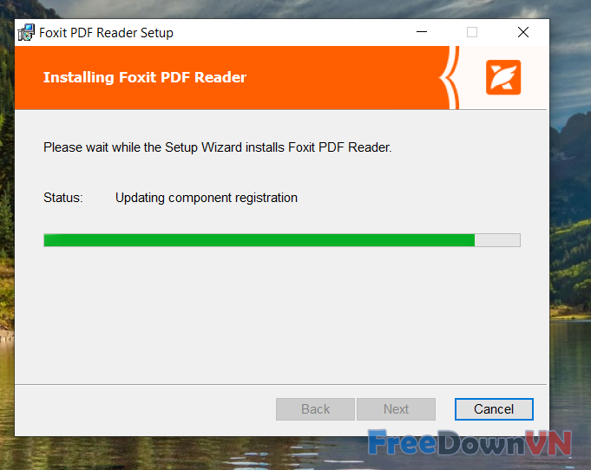Click the "Status:" label
The image size is (591, 470).
pos(63,198)
